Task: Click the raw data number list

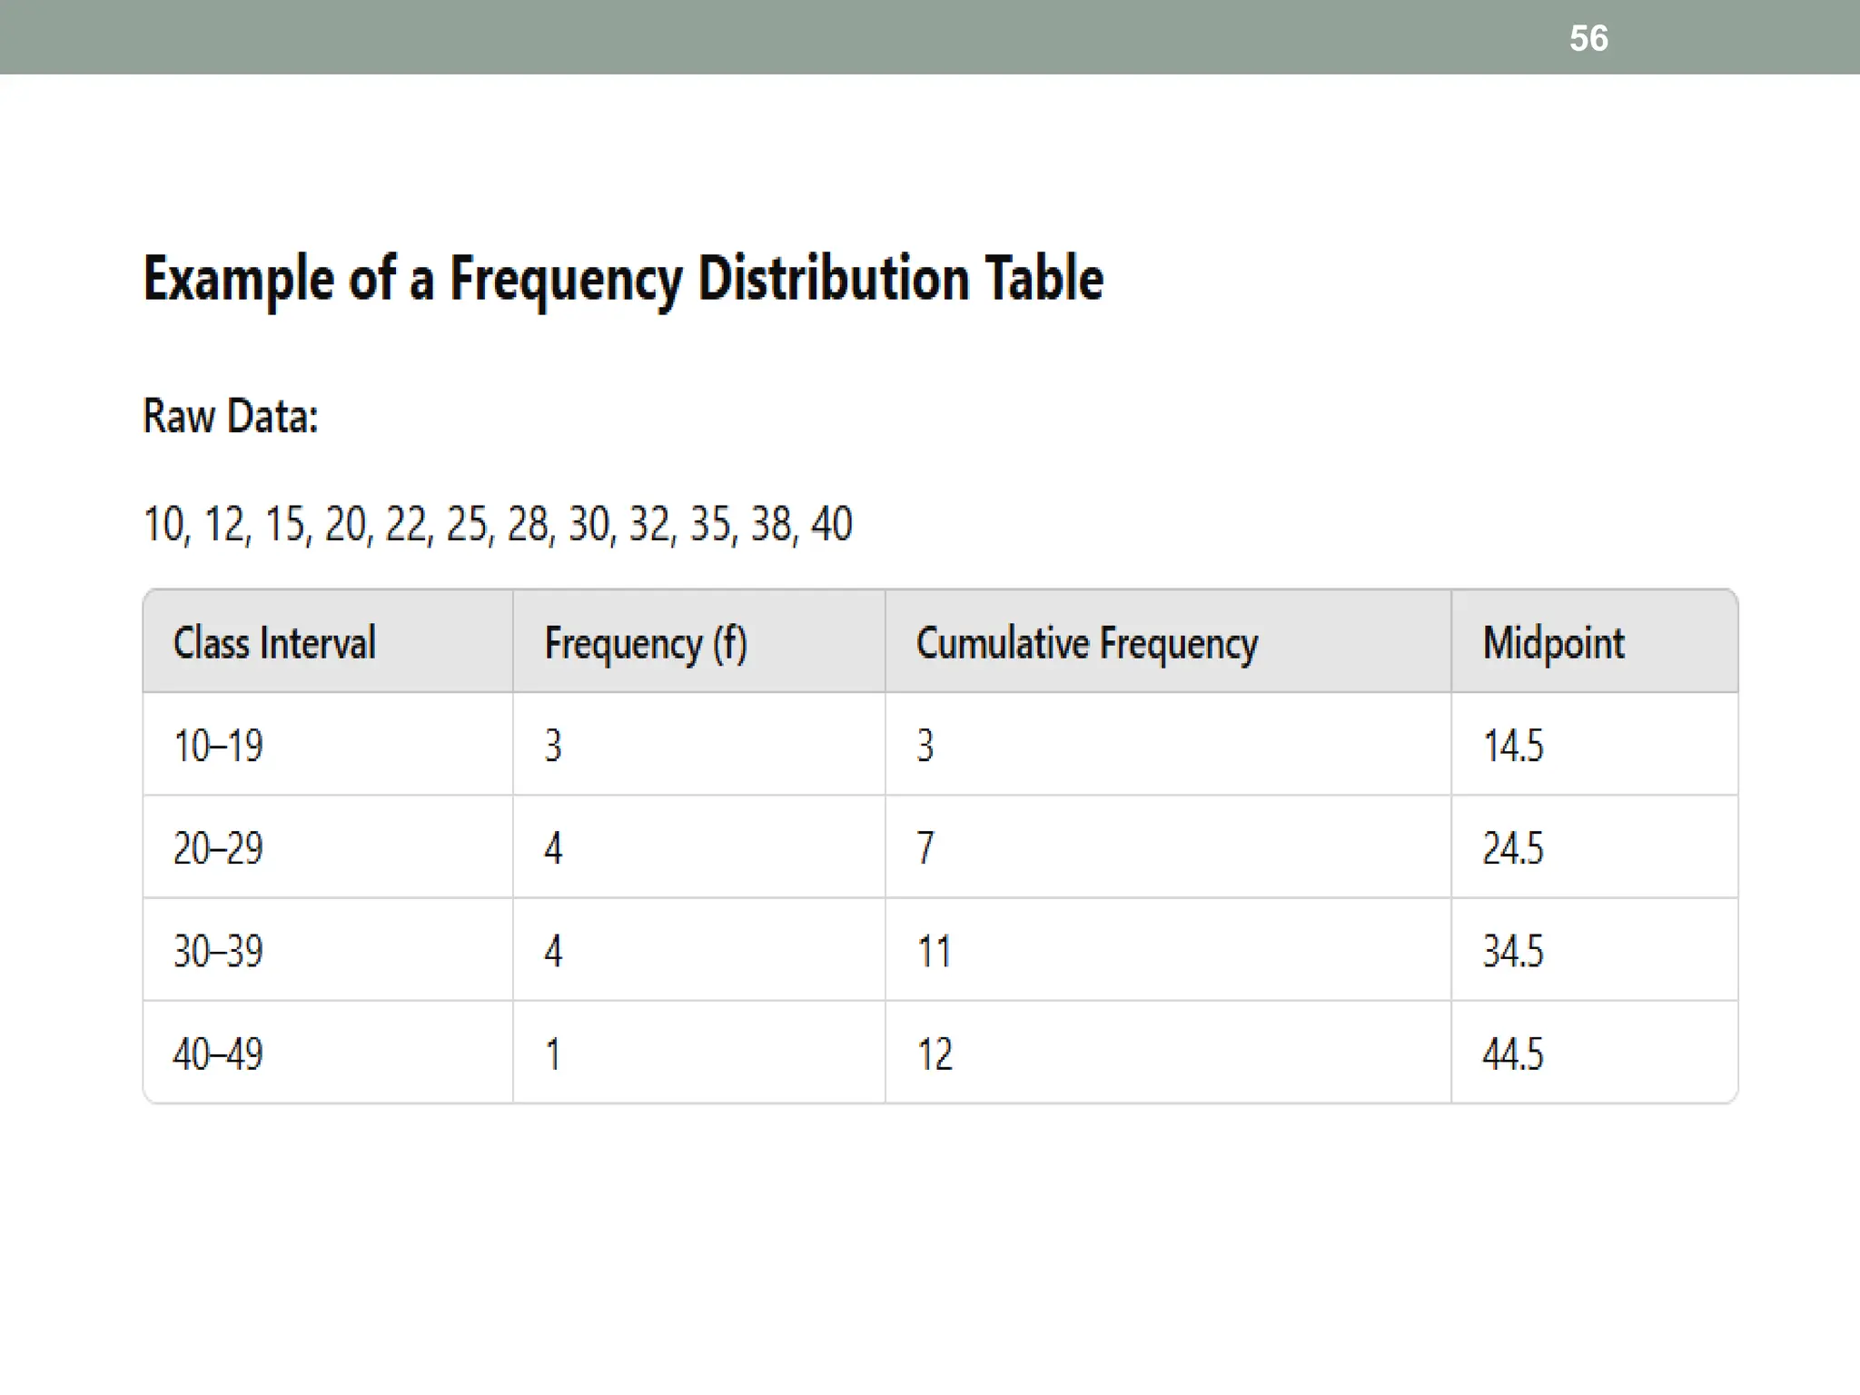Action: tap(498, 524)
